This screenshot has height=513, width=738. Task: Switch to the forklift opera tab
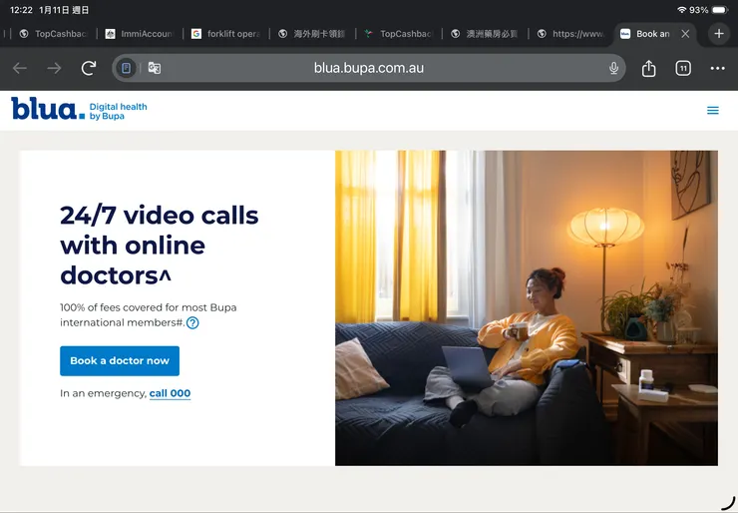225,34
